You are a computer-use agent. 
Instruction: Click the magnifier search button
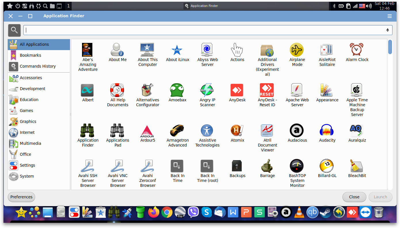tap(14, 30)
